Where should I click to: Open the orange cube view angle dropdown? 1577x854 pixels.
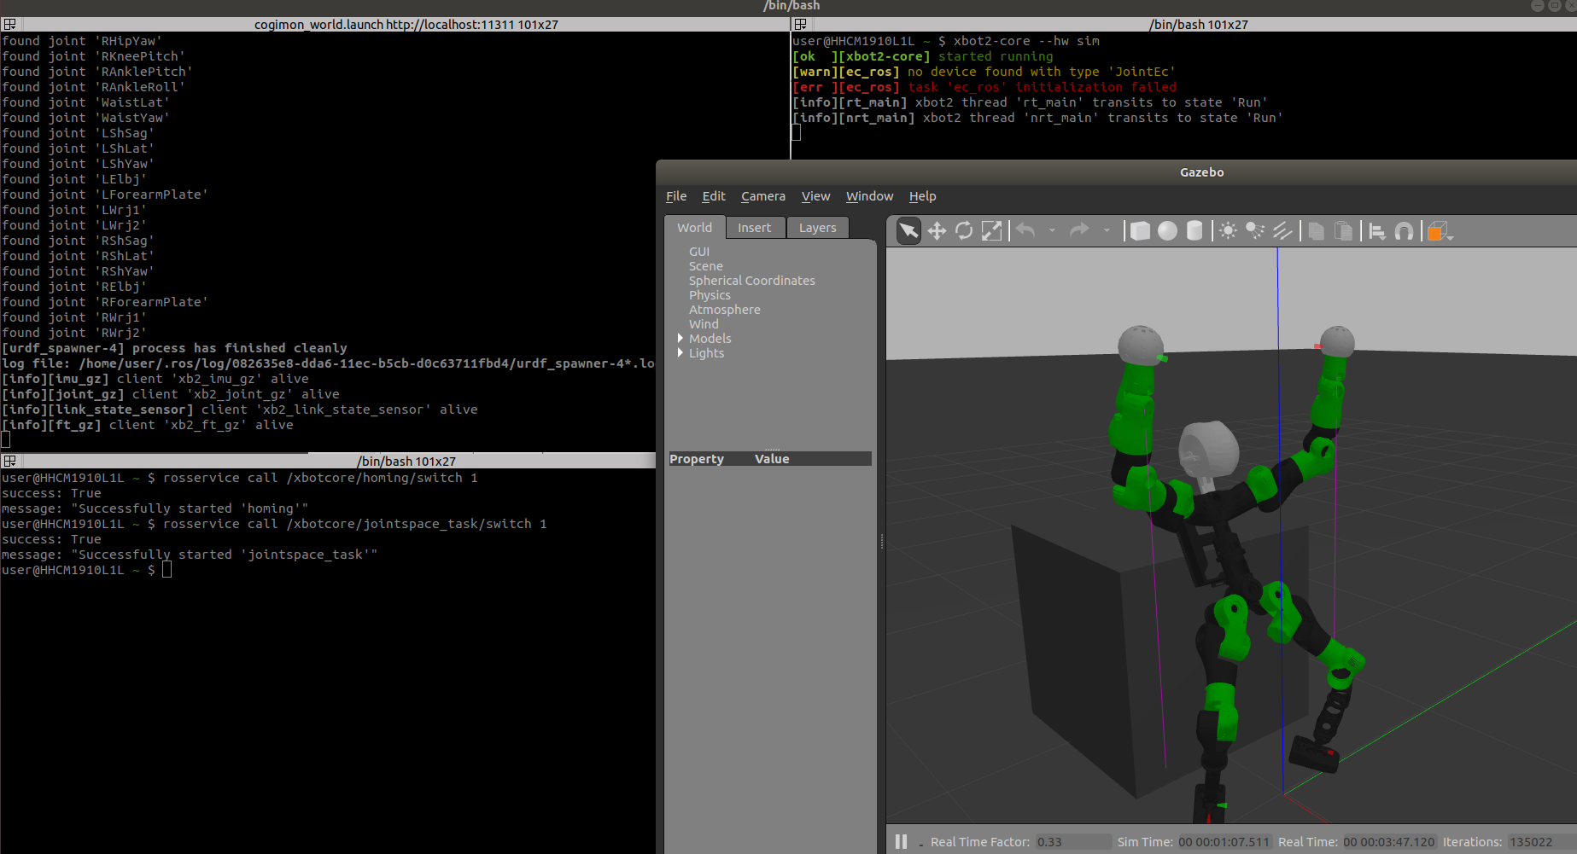pos(1440,231)
